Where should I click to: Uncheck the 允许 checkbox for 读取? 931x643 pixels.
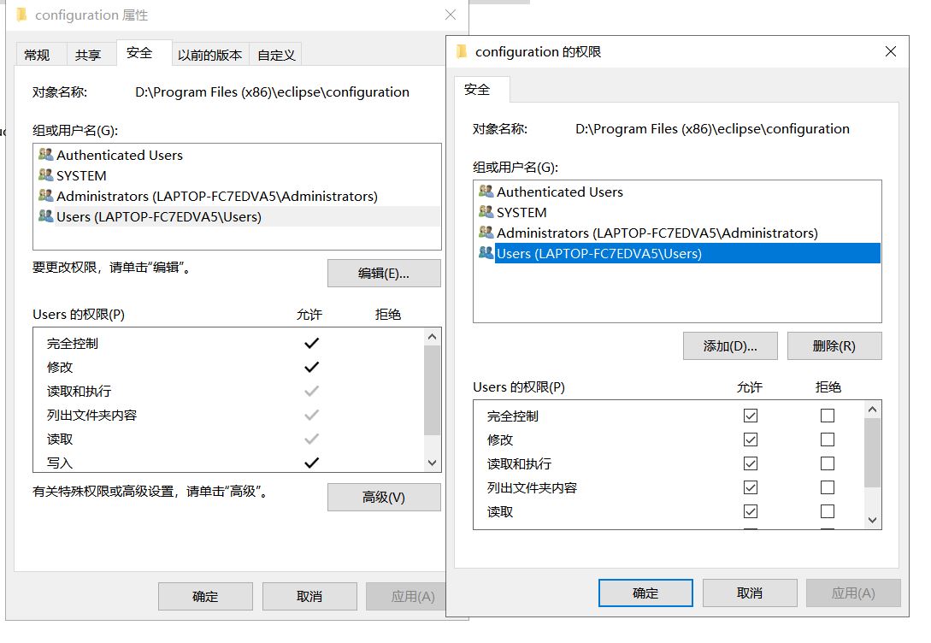click(751, 511)
